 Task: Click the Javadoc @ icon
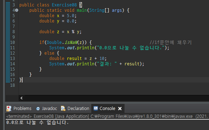point(38,109)
